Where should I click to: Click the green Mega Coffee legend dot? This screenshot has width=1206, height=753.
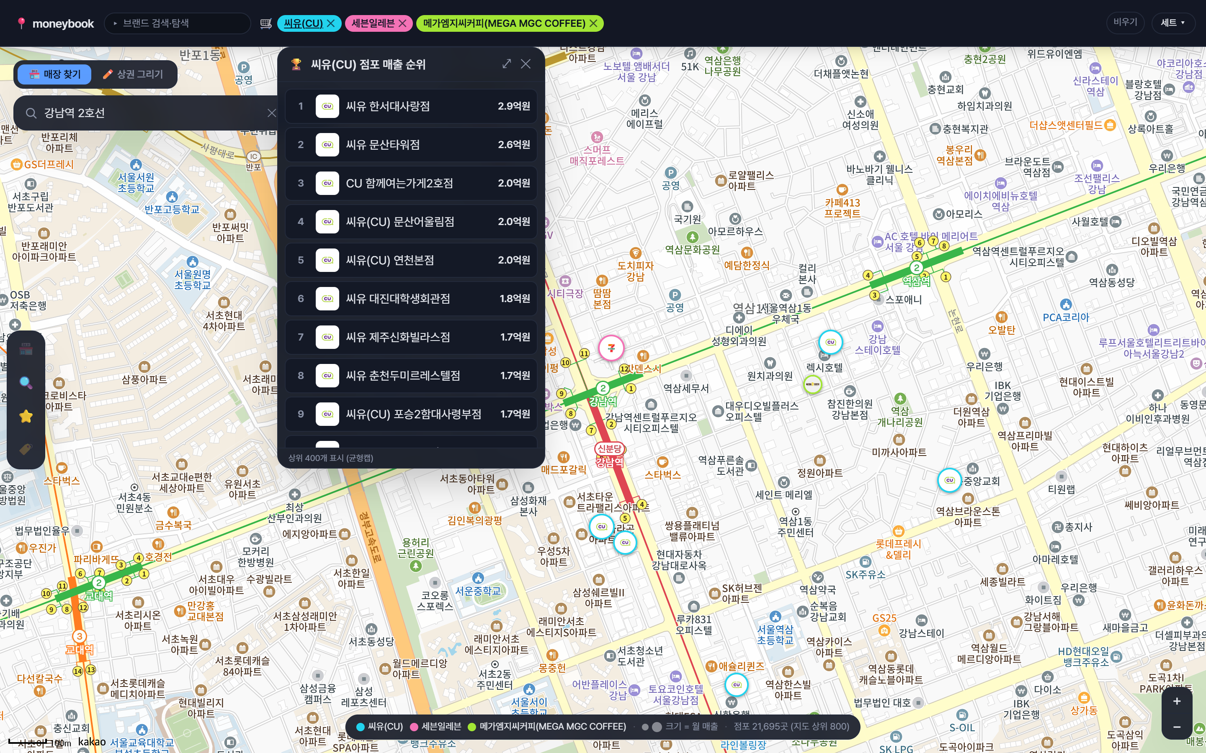click(472, 727)
